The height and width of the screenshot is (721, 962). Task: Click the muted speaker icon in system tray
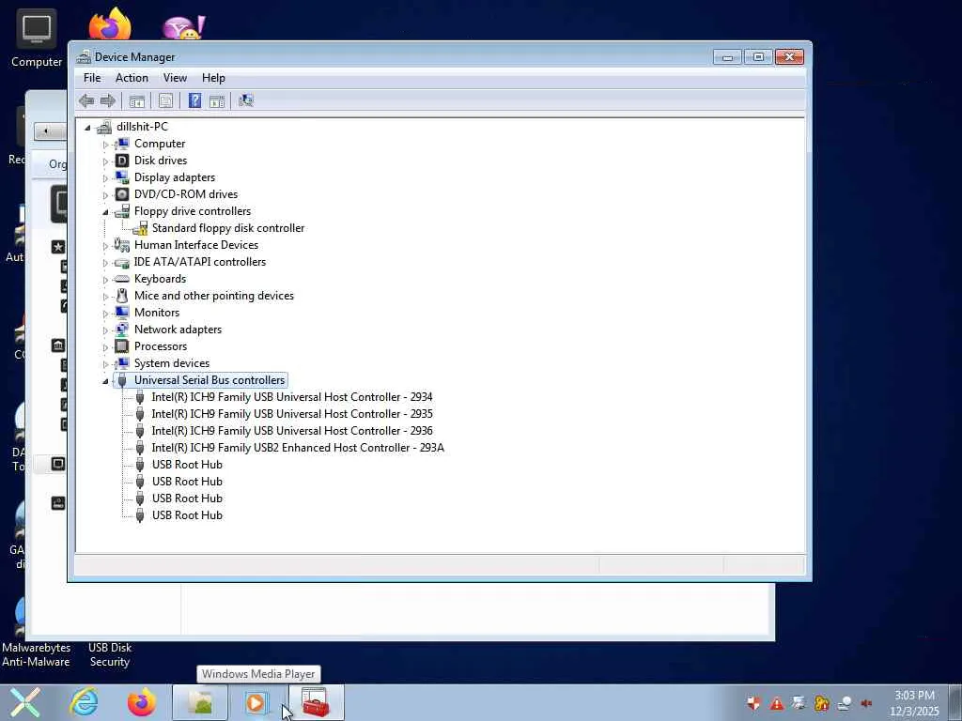point(866,703)
